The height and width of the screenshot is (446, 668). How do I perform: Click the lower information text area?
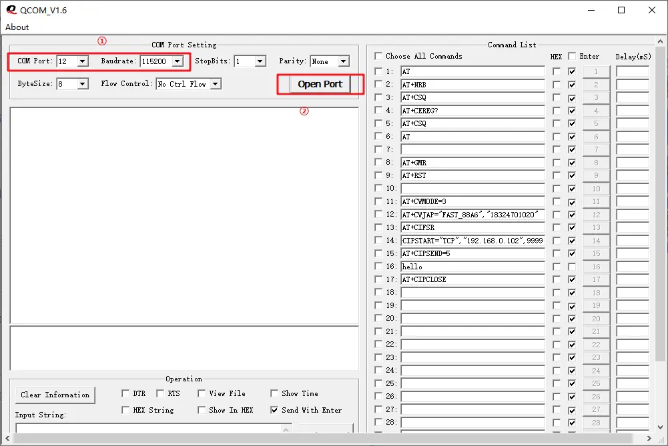tap(184, 348)
